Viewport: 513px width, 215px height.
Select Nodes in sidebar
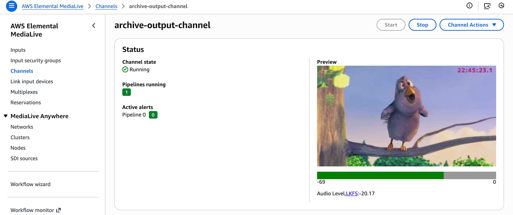click(18, 148)
